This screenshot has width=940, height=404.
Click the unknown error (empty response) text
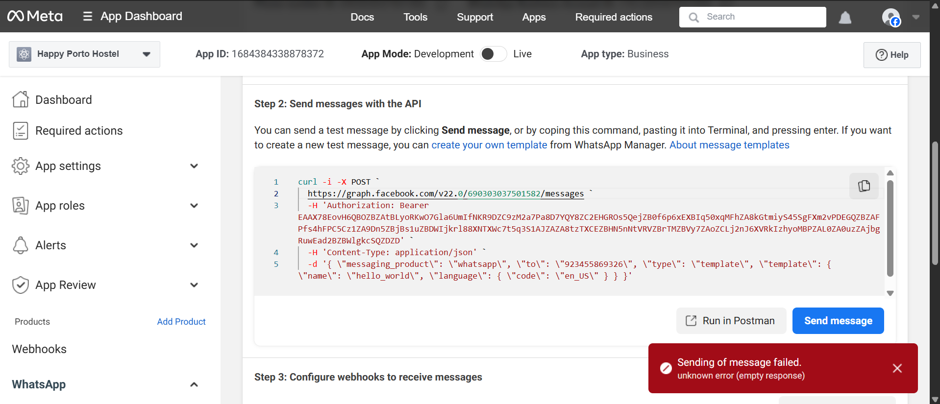741,376
